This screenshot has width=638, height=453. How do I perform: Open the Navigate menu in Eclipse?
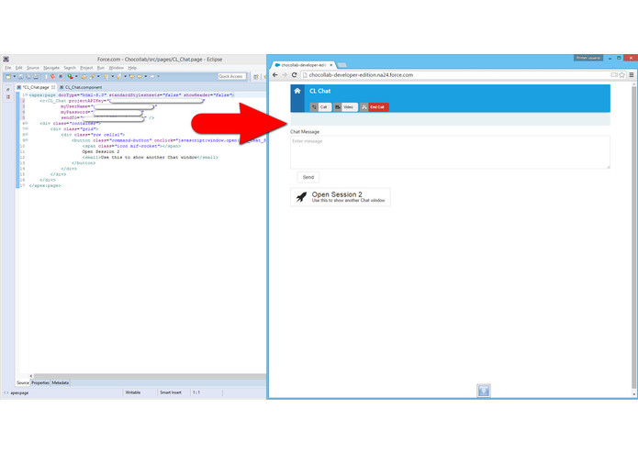tap(51, 68)
